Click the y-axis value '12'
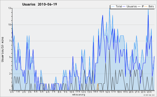This screenshot has height=97, width=157. pos(9,8)
